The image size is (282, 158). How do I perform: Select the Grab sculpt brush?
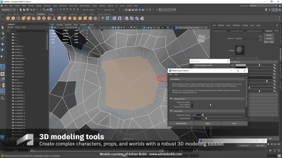23,18
